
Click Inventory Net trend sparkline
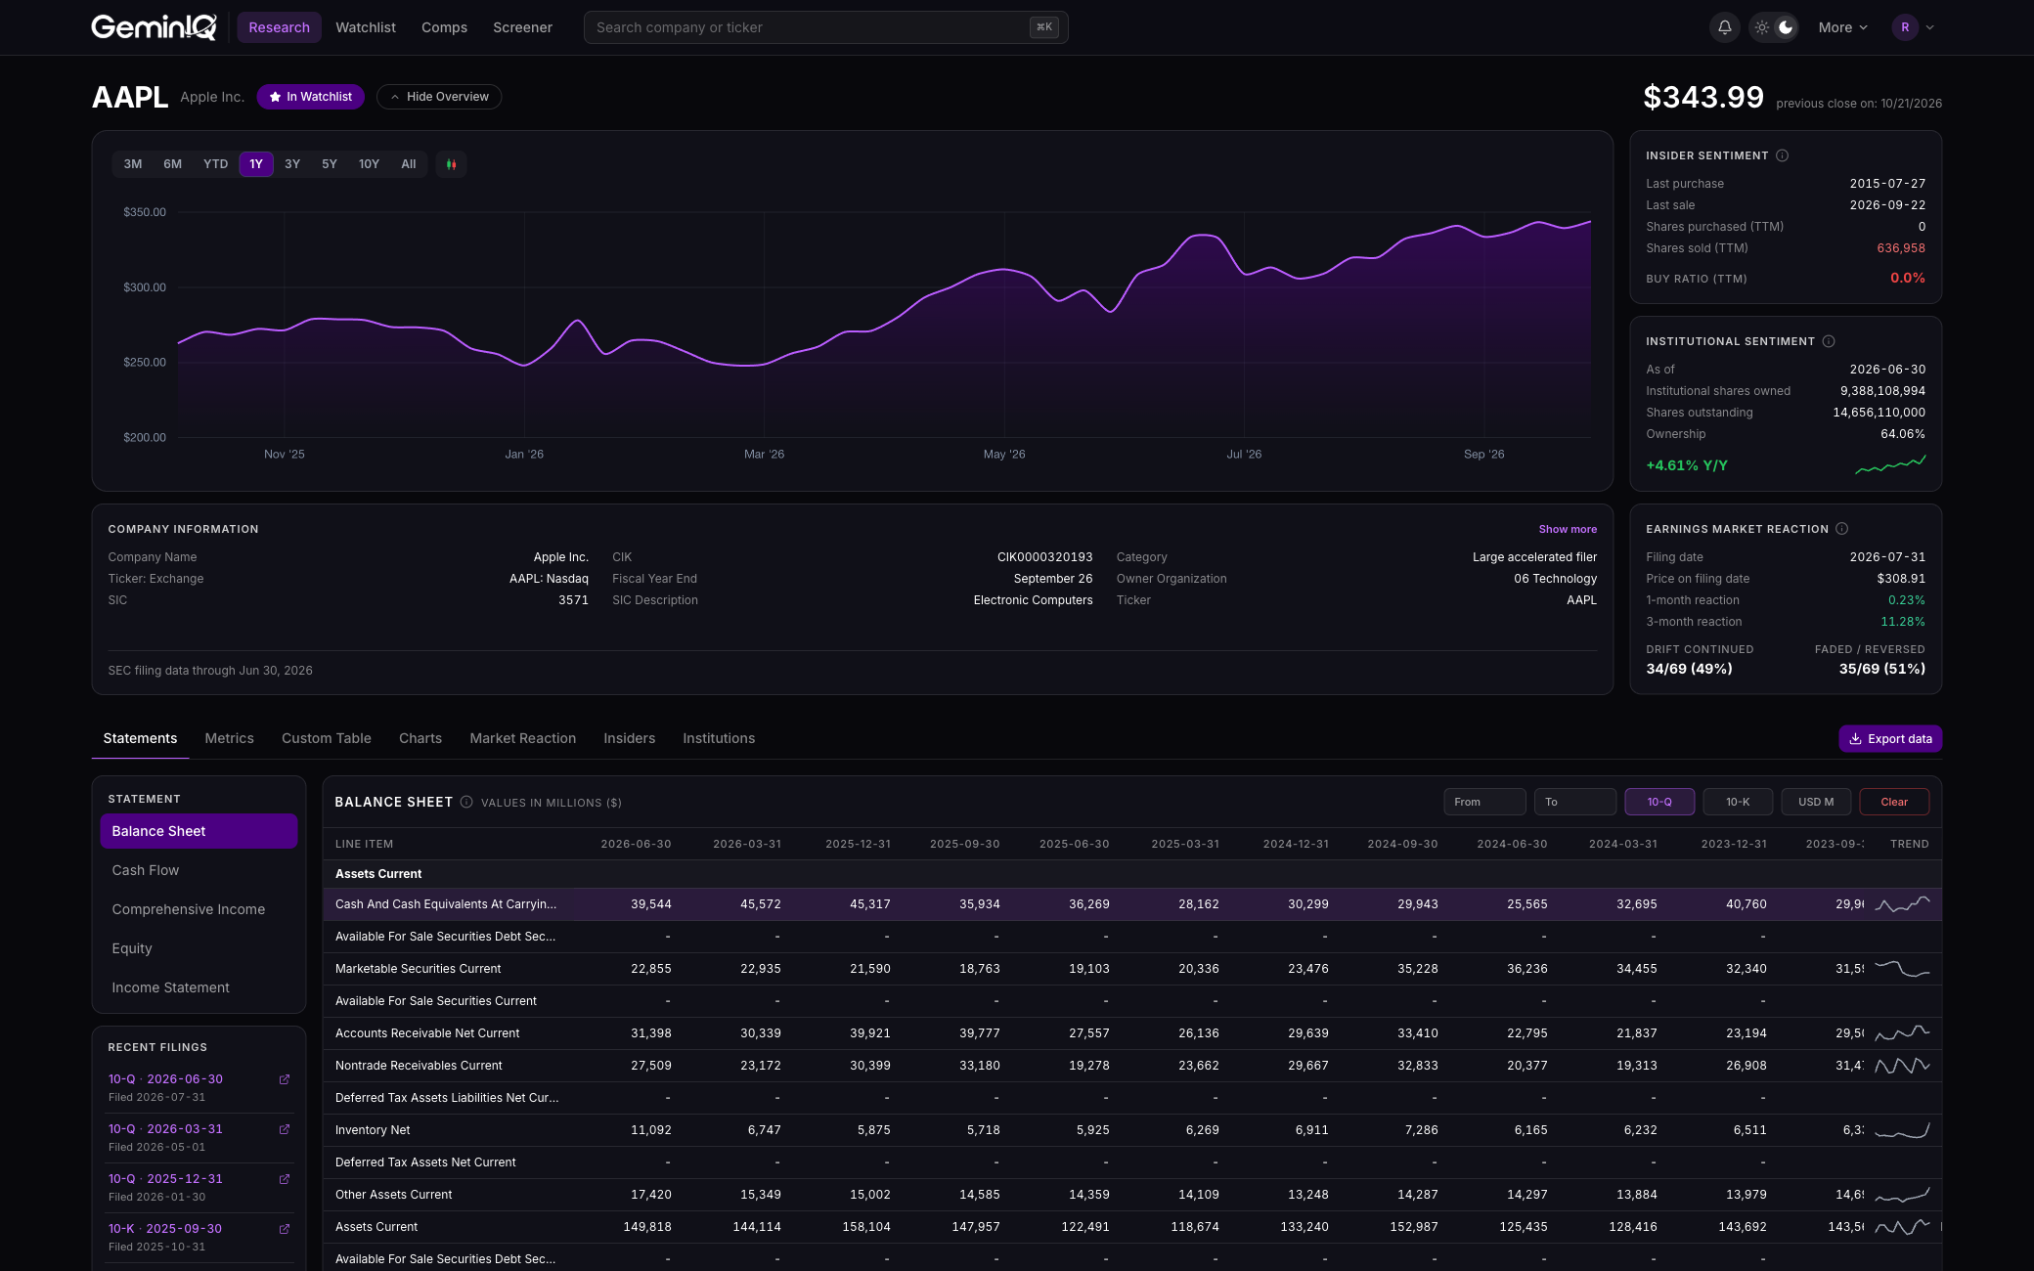1902,1130
